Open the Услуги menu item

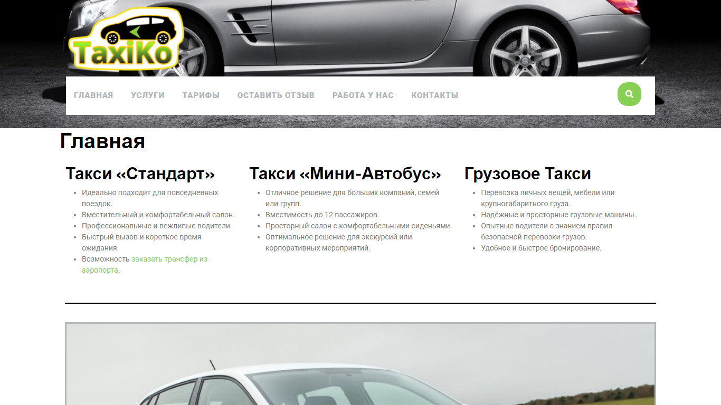click(148, 95)
